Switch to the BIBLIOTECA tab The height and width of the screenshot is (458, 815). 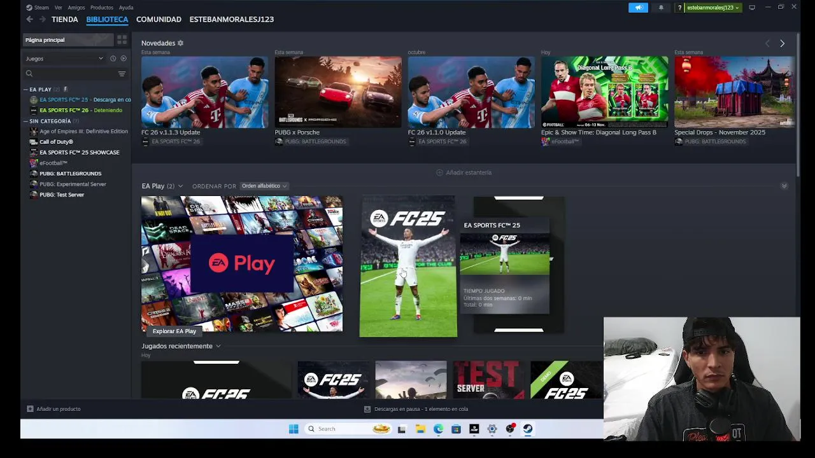pyautogui.click(x=107, y=20)
